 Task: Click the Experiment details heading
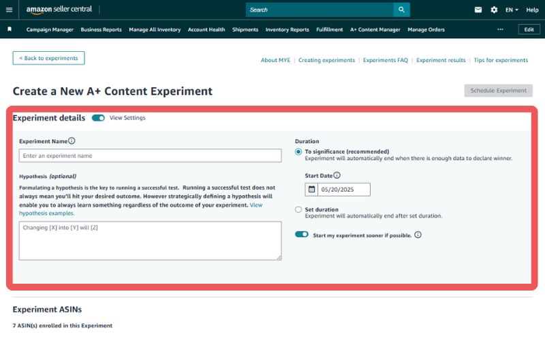tap(49, 118)
